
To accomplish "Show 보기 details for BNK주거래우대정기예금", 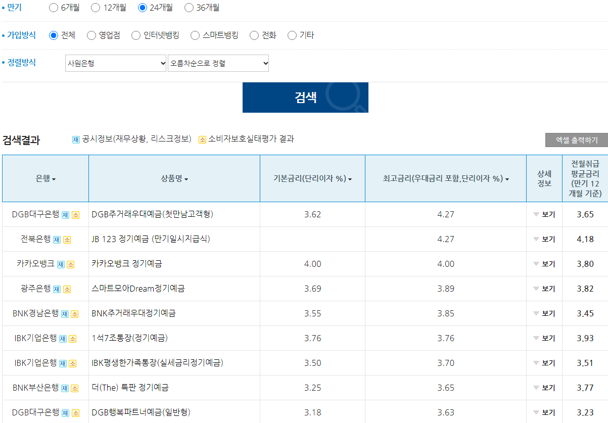I will coord(544,313).
